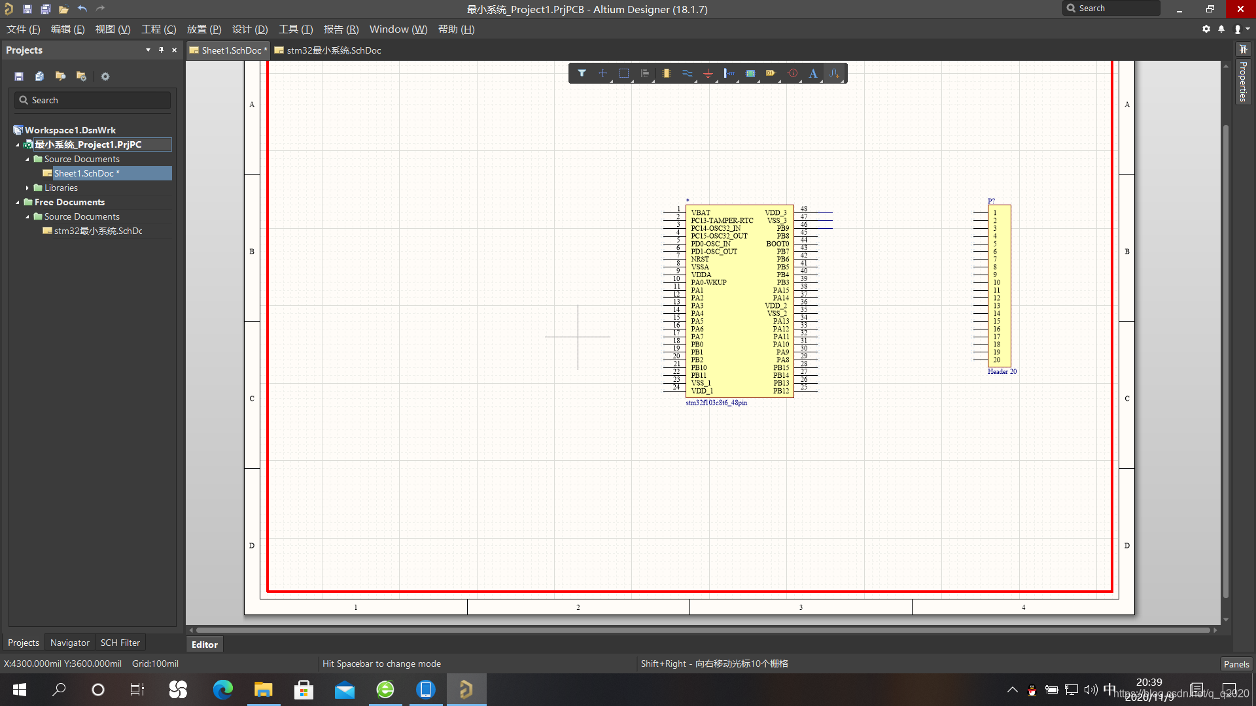Place a sheet symbol icon
This screenshot has width=1256, height=706.
[750, 73]
